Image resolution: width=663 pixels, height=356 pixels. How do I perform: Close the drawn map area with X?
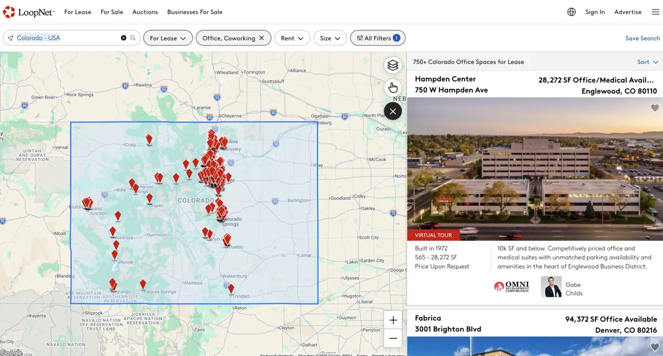393,111
